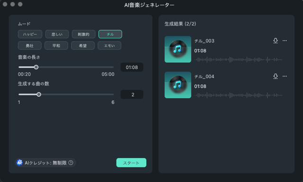Download the チル_004 track
303x182 pixels.
276,76
